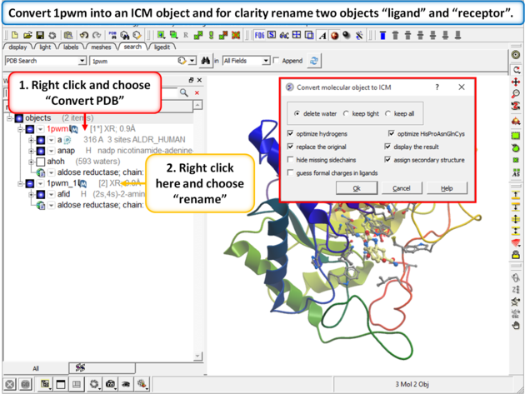Click the refresh icon next to Append
This screenshot has width=525, height=394.
pyautogui.click(x=314, y=61)
